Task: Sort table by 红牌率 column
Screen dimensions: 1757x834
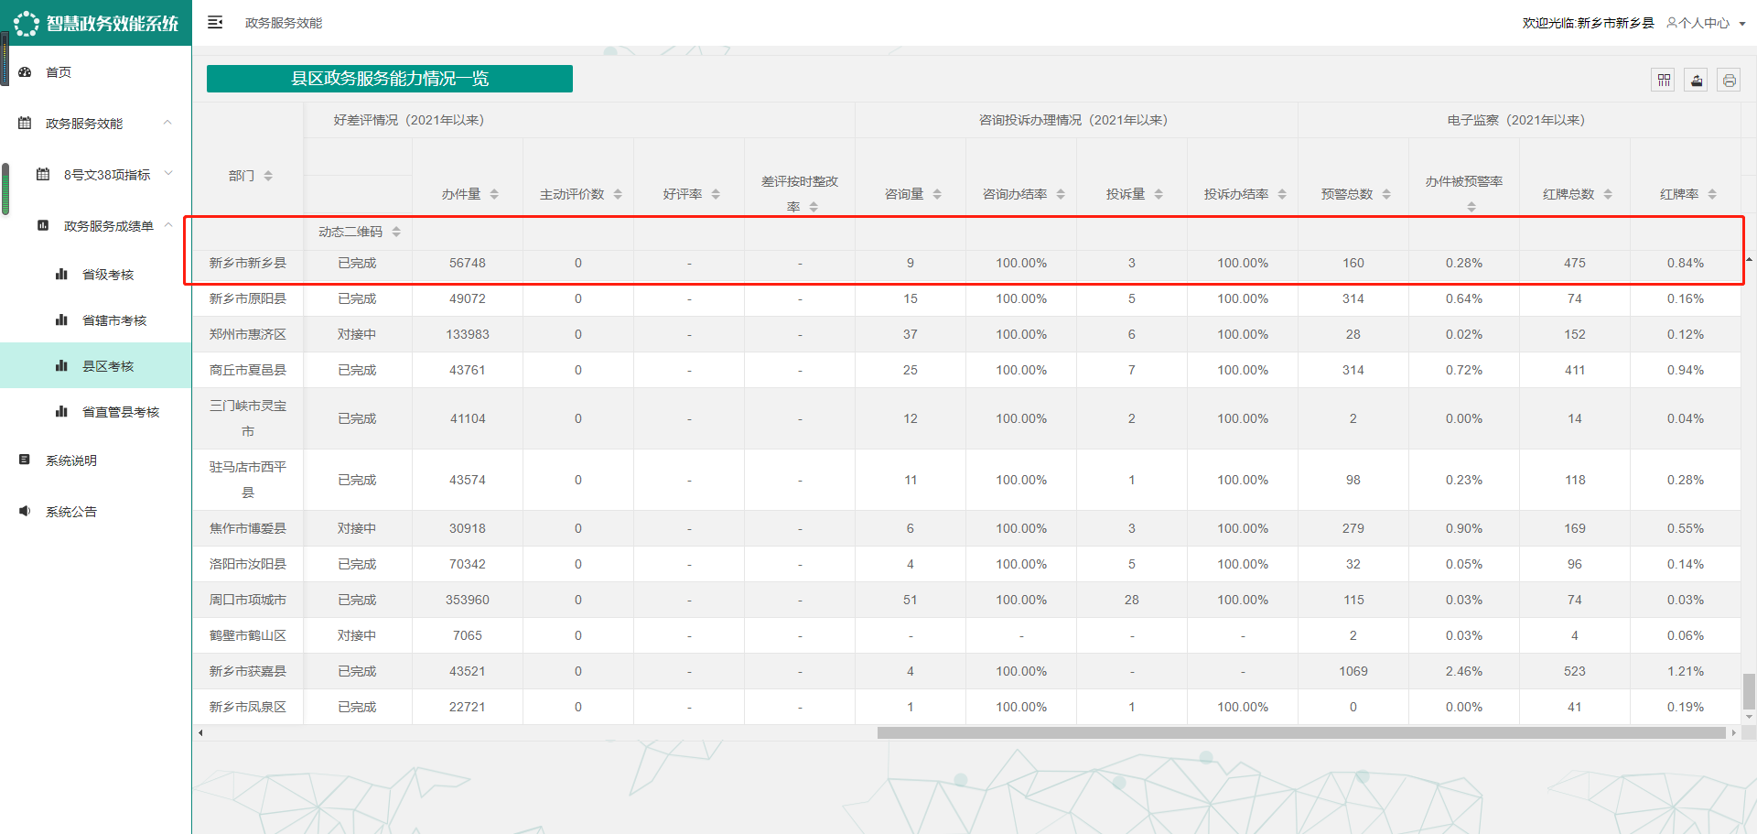Action: pos(1712,194)
